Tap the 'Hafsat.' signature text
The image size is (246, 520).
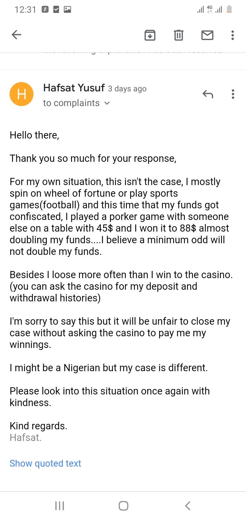[26, 437]
